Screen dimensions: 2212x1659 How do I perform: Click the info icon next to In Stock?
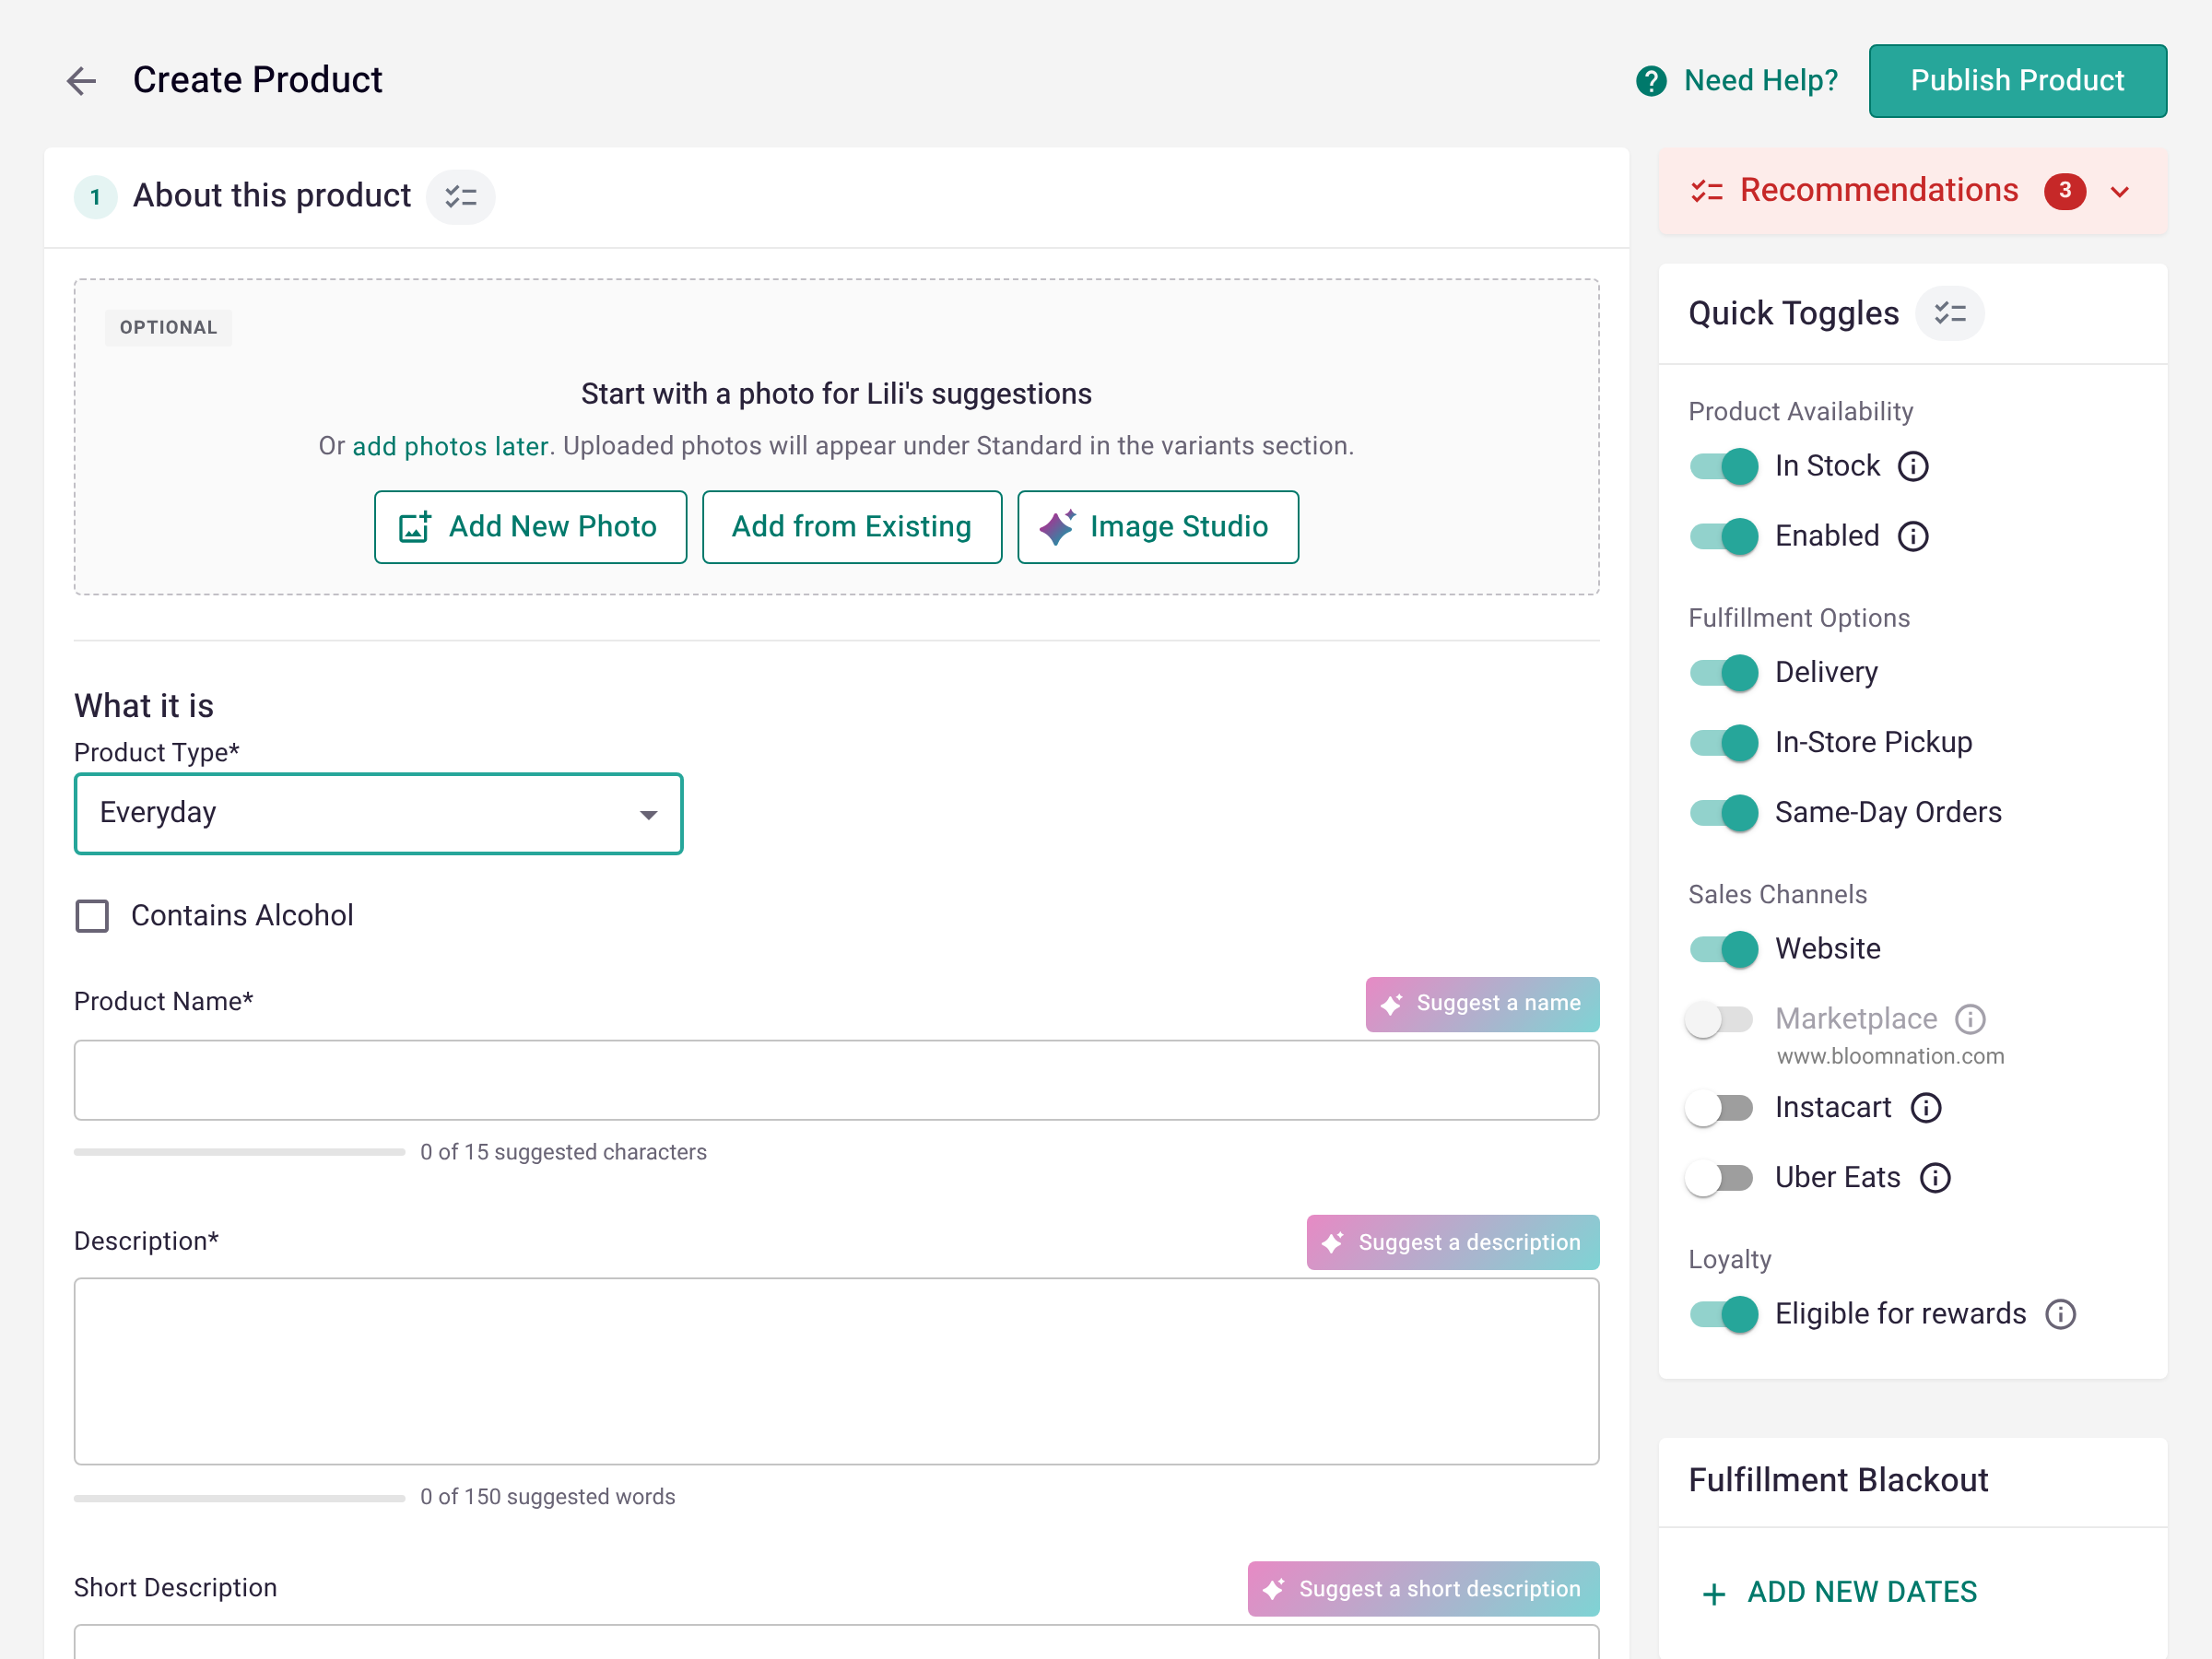pos(1913,467)
